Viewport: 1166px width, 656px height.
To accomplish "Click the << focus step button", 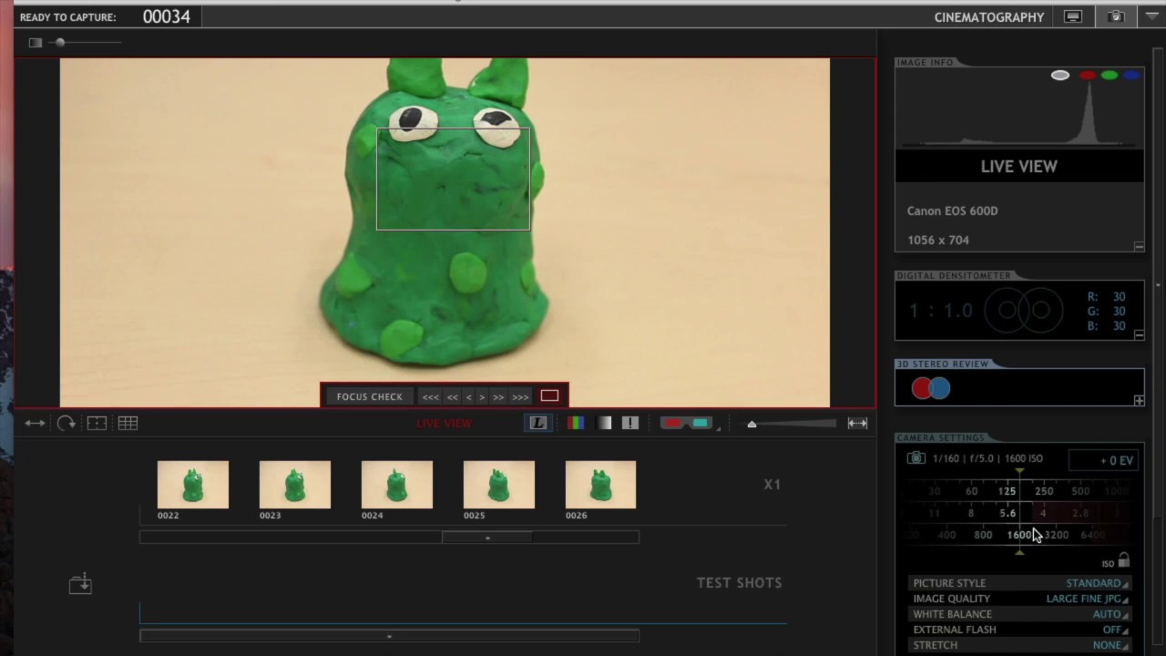I will [453, 396].
